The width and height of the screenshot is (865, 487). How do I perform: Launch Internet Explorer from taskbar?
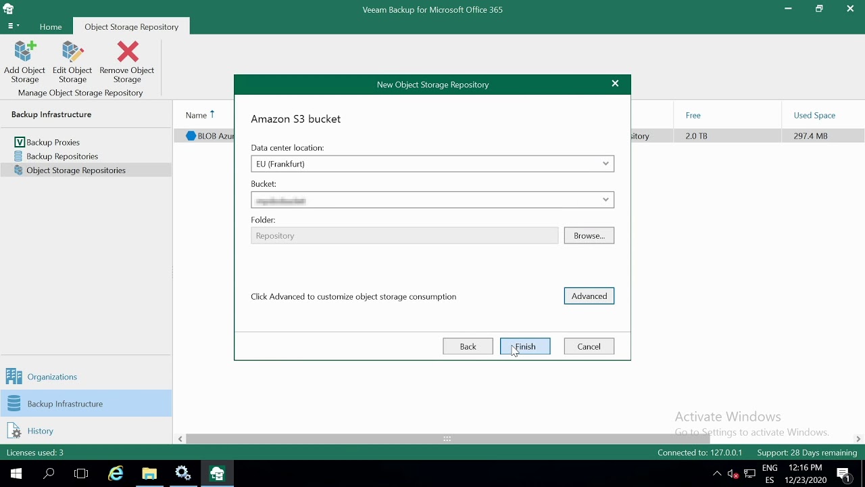point(116,473)
